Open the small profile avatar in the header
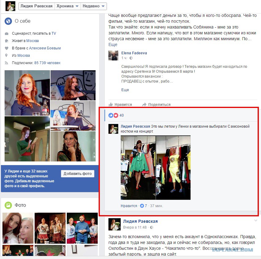 (x=10, y=6)
